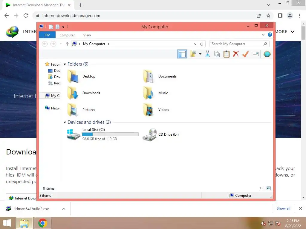Open the Downloads folder
Screen dimensions: 306x229
[84, 93]
